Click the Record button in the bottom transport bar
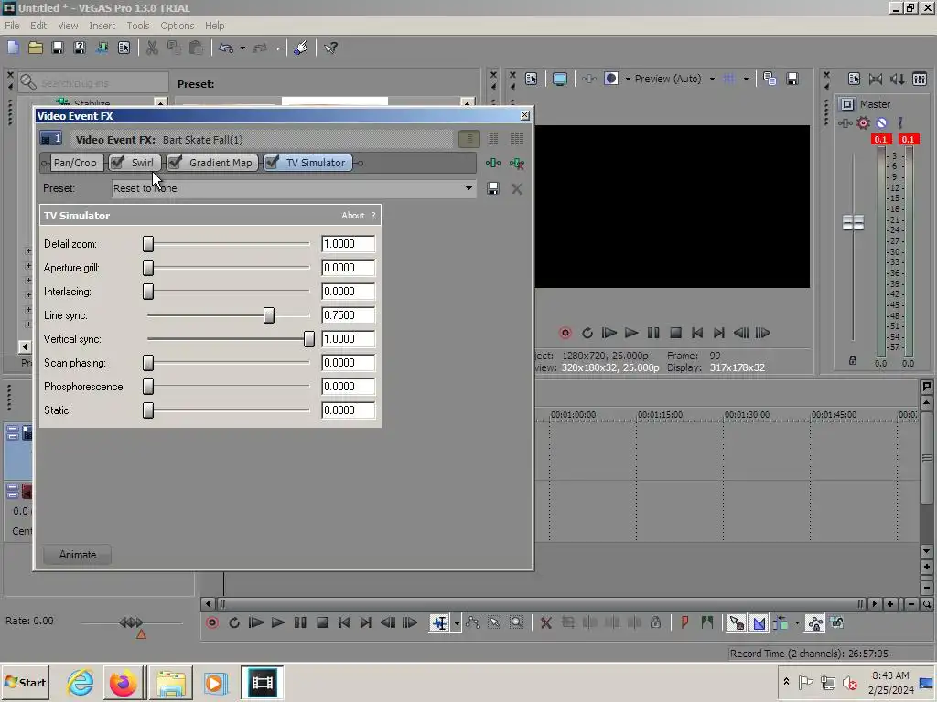The height and width of the screenshot is (702, 937). tap(212, 622)
